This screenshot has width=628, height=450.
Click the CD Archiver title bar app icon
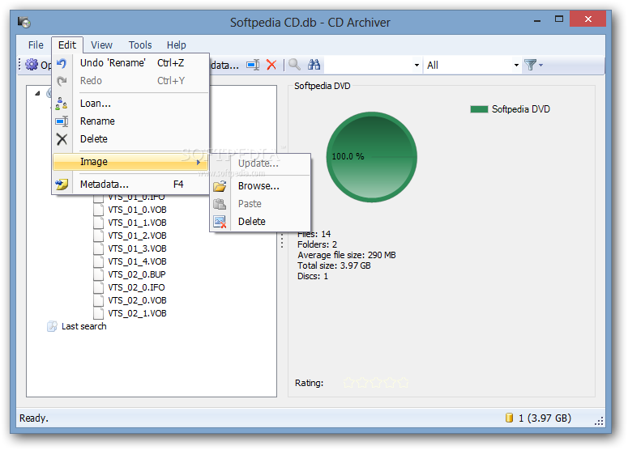[x=24, y=22]
